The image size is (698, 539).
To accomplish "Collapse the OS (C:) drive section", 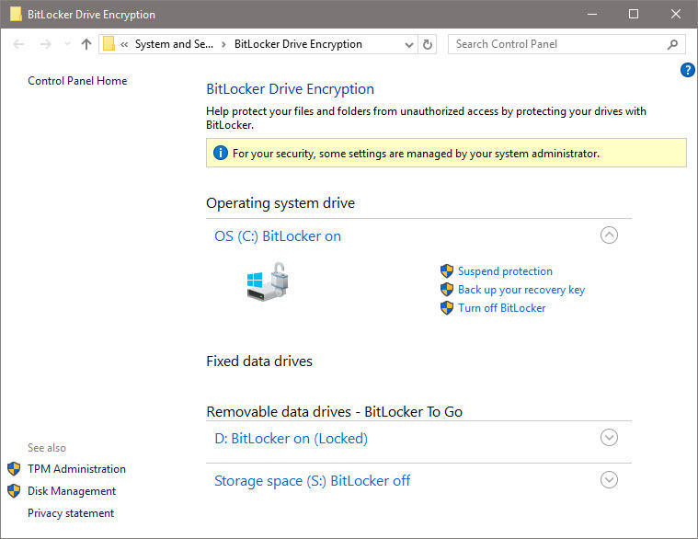I will pyautogui.click(x=609, y=235).
